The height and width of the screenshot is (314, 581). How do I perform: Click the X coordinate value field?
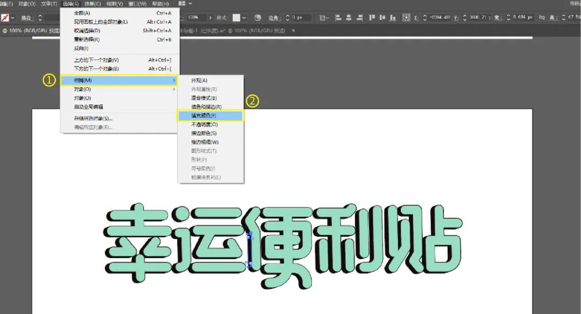[440, 17]
